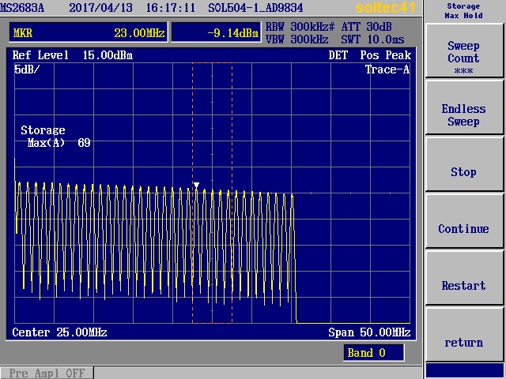Click the Continue softkey
The image size is (506, 379).
tap(464, 221)
